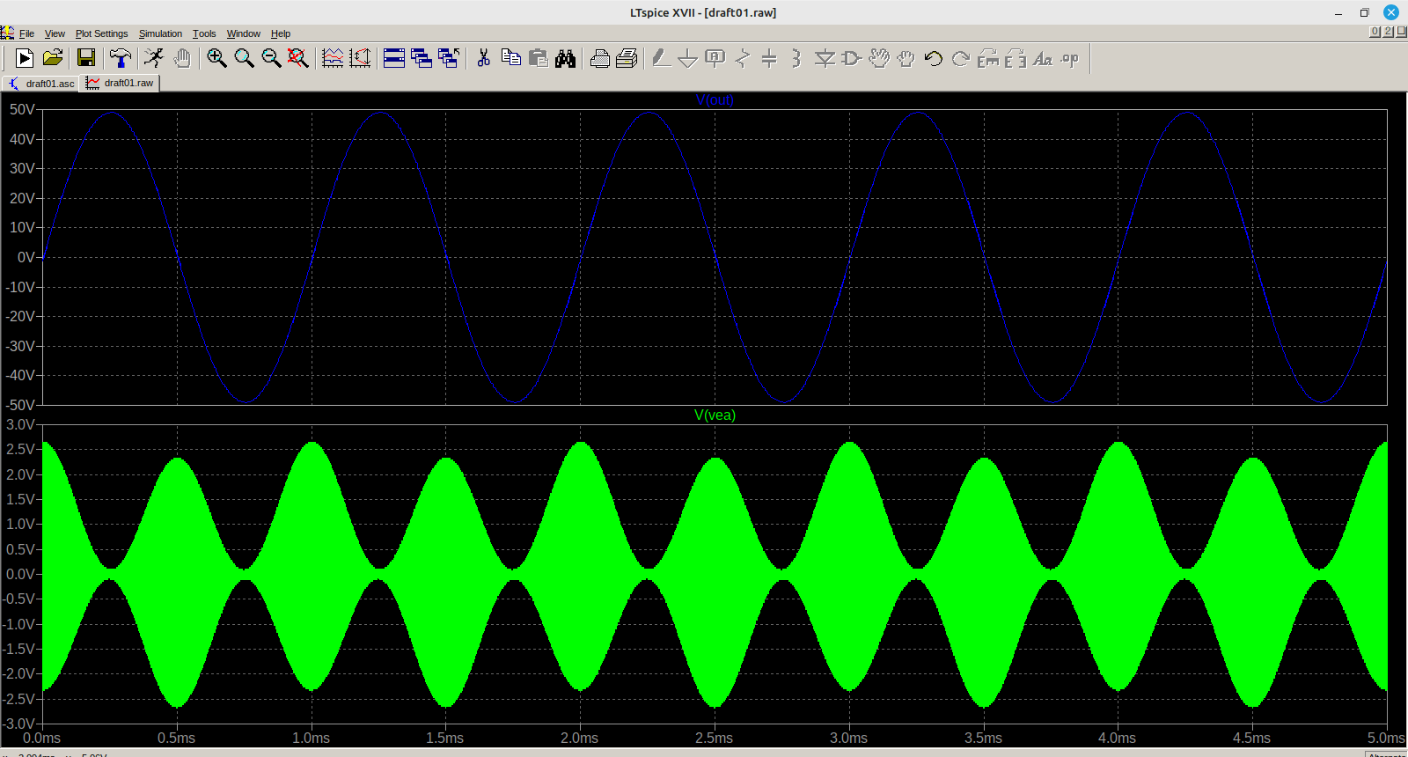Zoom in with the plus magnifier
This screenshot has width=1408, height=757.
pyautogui.click(x=216, y=58)
